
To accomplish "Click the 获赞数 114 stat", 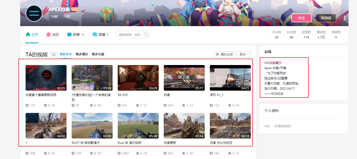I will (306, 35).
